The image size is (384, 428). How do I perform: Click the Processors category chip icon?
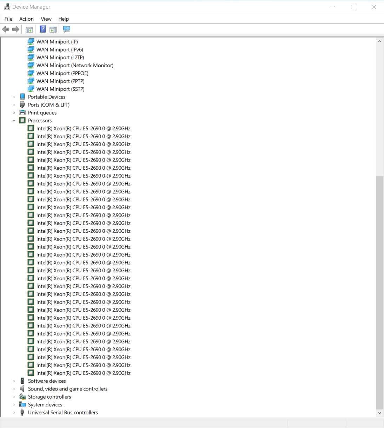pos(22,120)
